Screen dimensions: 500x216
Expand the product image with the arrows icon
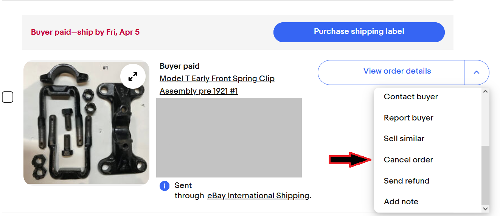click(133, 76)
